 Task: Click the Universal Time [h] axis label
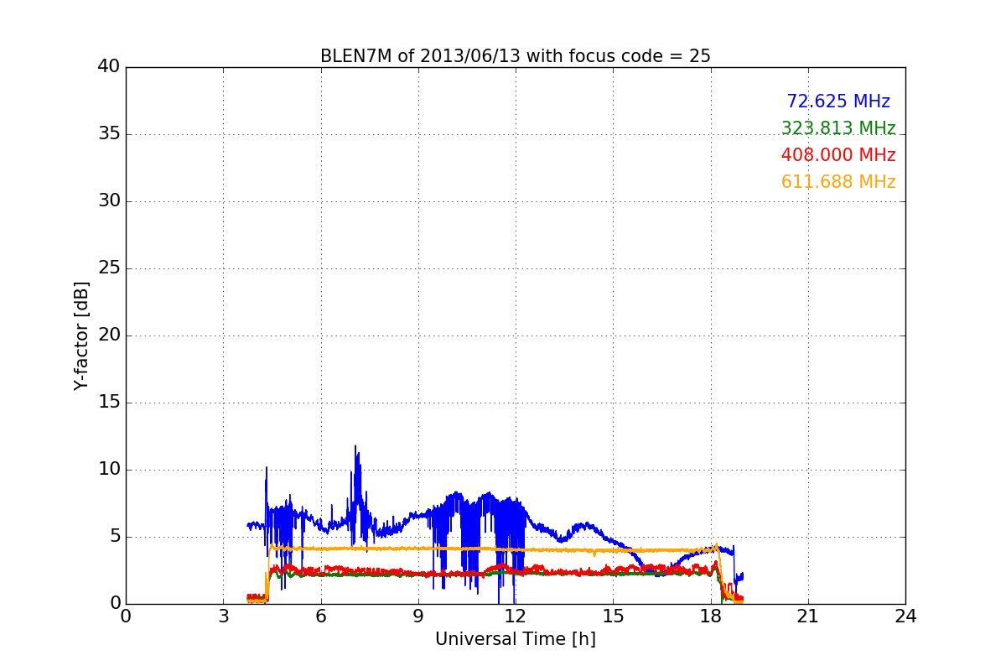[x=516, y=639]
